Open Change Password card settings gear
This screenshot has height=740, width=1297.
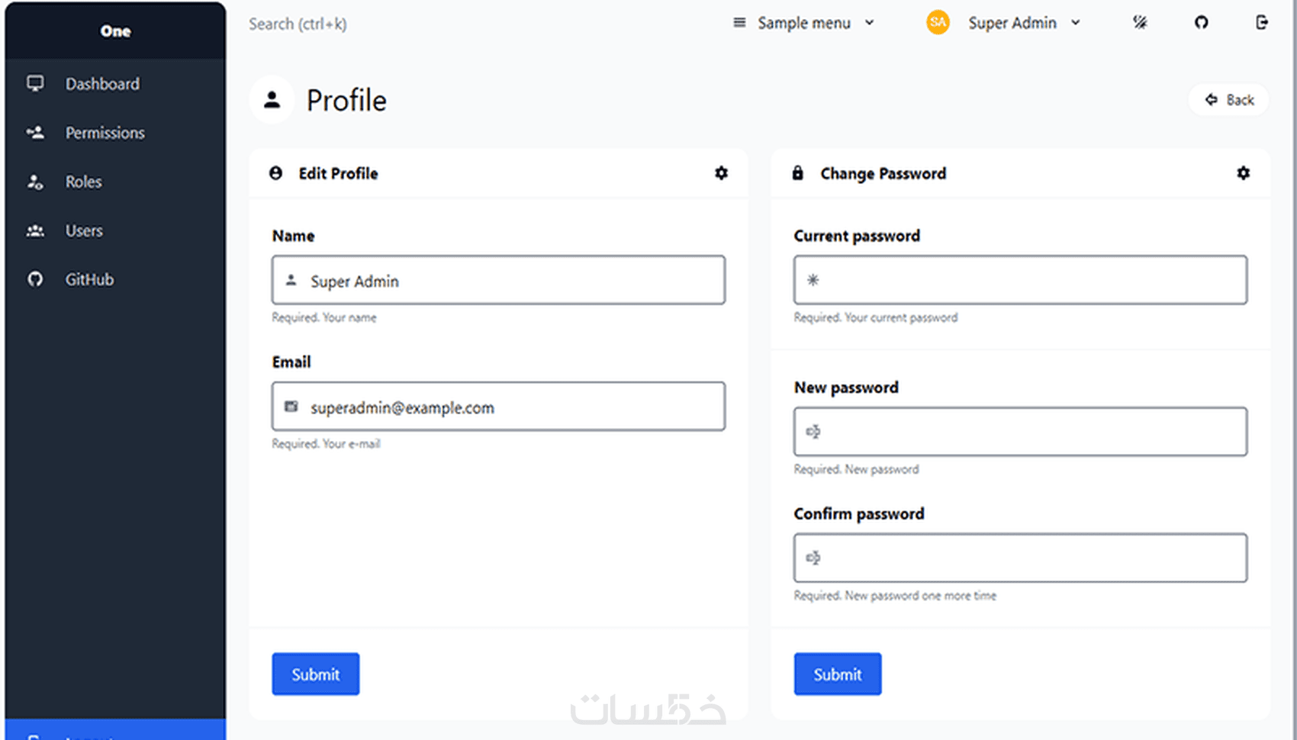(x=1243, y=173)
